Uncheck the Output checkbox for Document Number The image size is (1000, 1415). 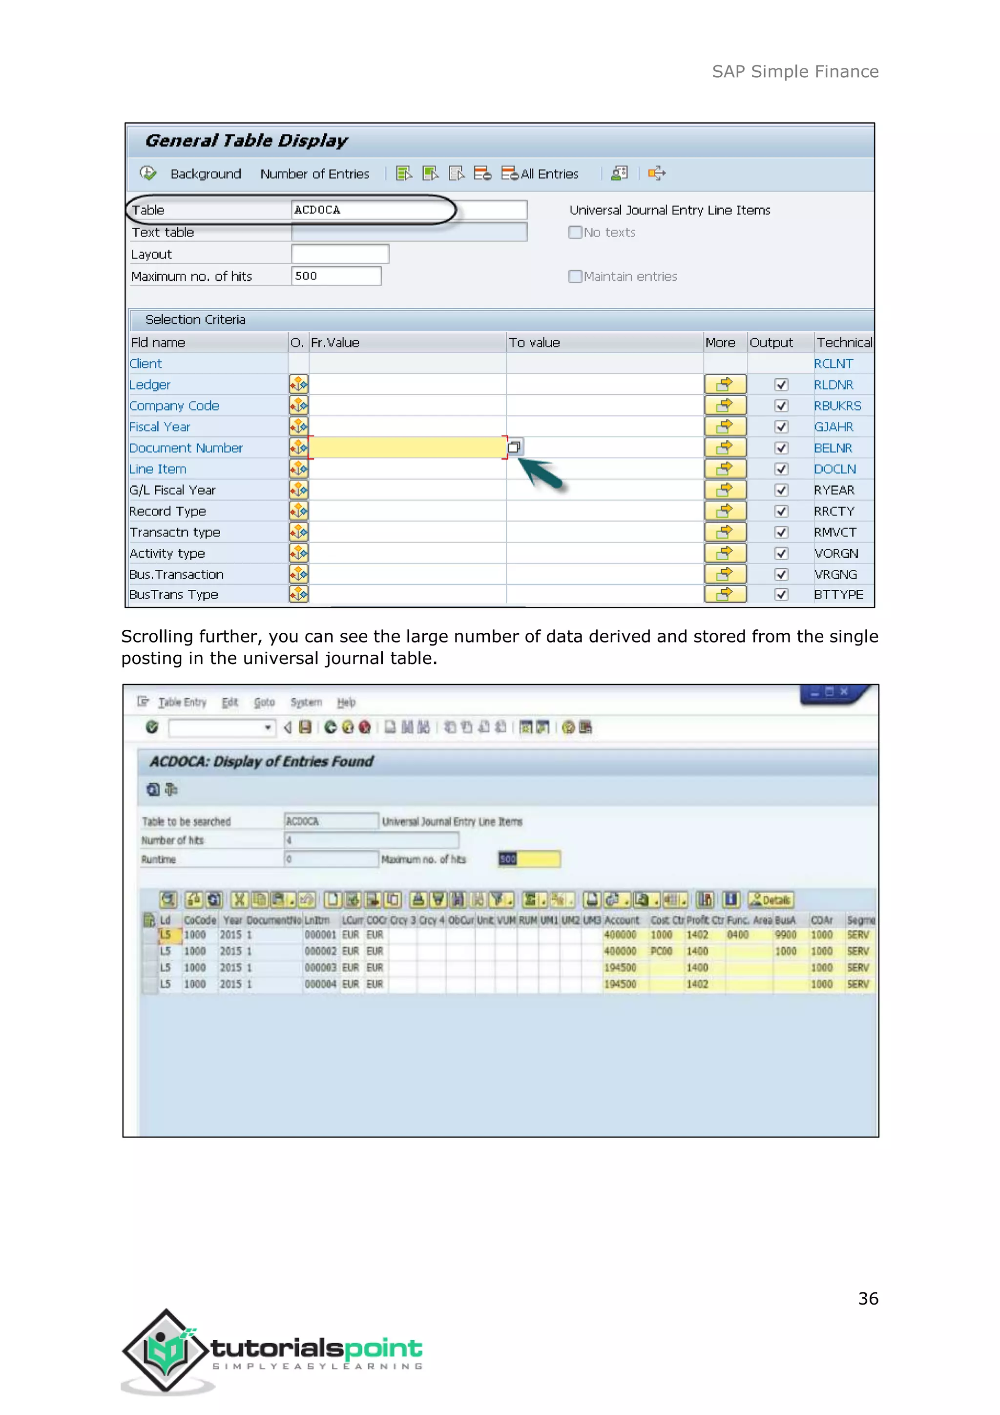[x=781, y=448]
